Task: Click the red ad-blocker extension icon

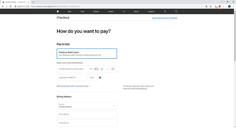Action: click(x=220, y=6)
